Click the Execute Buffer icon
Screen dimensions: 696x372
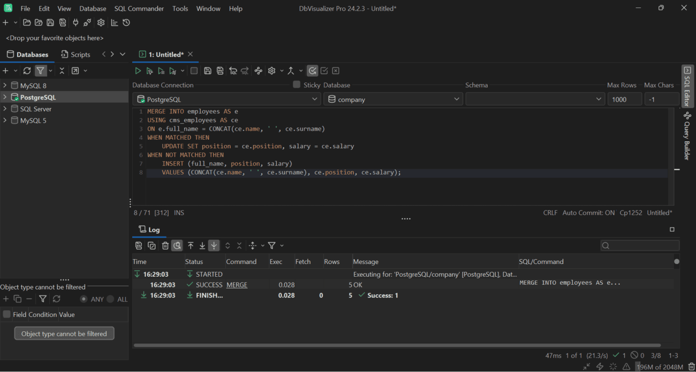(161, 70)
